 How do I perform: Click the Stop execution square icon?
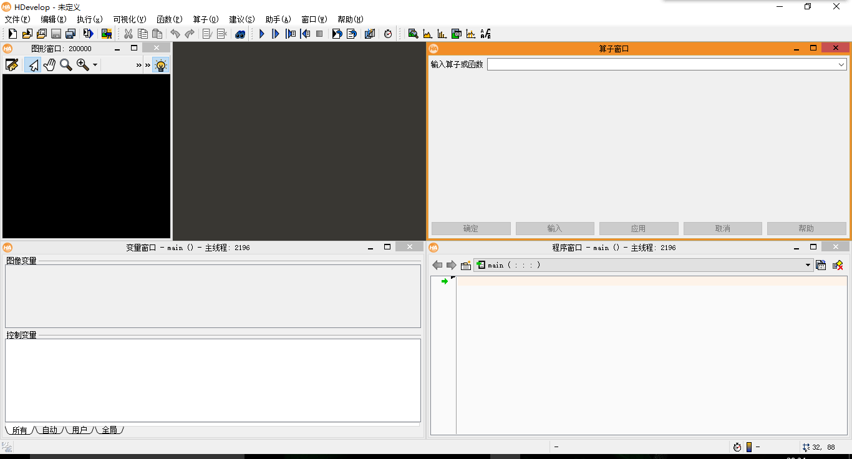pyautogui.click(x=319, y=34)
